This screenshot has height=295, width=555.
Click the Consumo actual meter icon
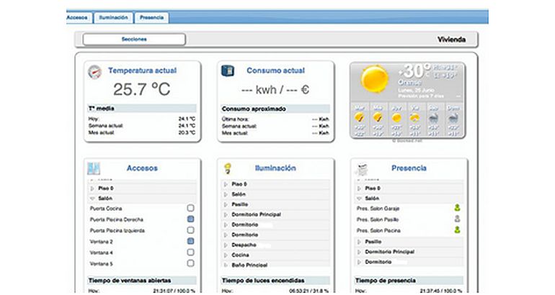228,71
